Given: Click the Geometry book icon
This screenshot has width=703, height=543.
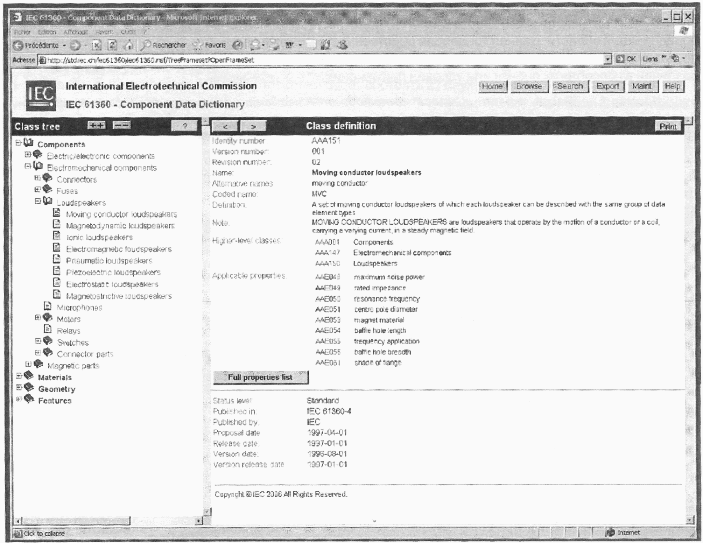Looking at the screenshot, I should 29,388.
